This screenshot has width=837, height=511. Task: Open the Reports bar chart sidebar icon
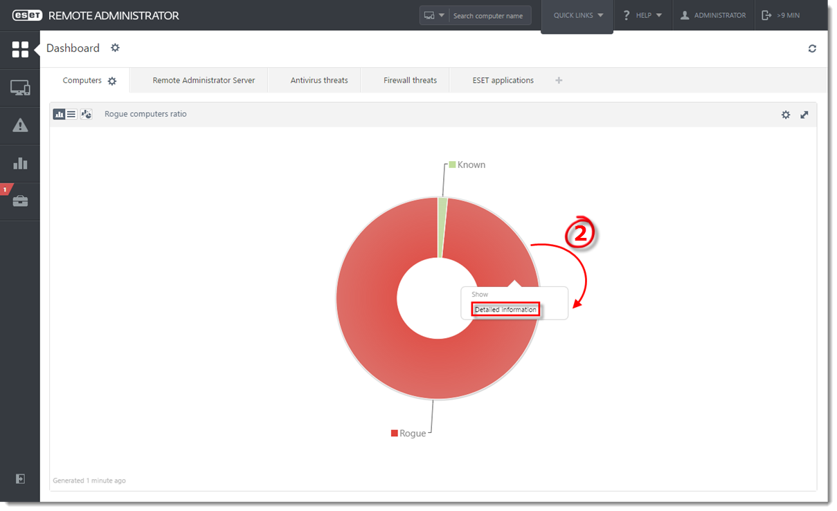click(x=20, y=163)
